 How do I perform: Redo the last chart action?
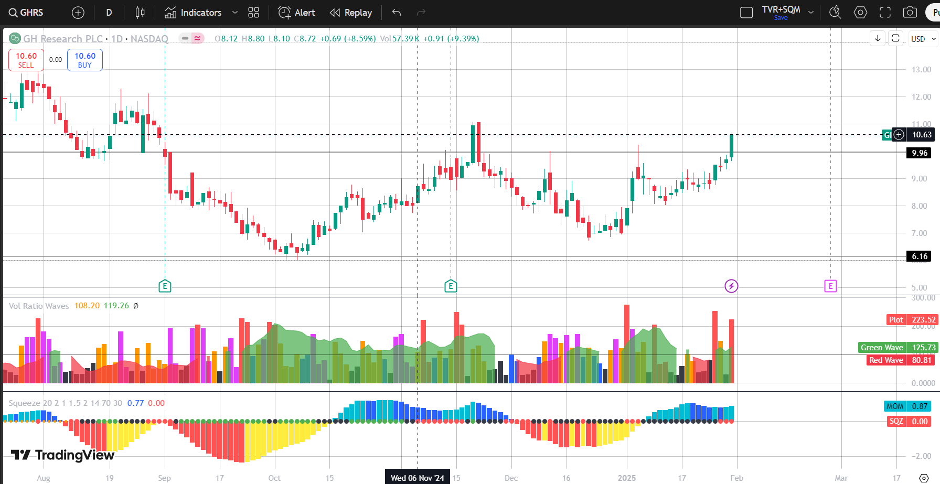pos(421,13)
